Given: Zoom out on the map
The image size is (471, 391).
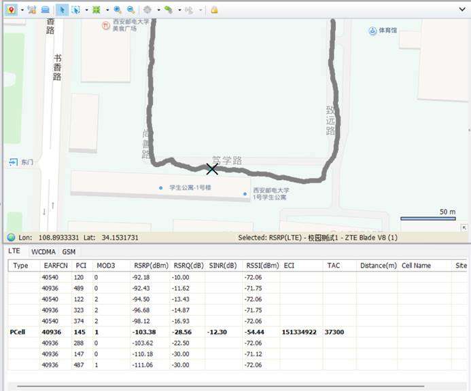Looking at the screenshot, I should (x=130, y=10).
